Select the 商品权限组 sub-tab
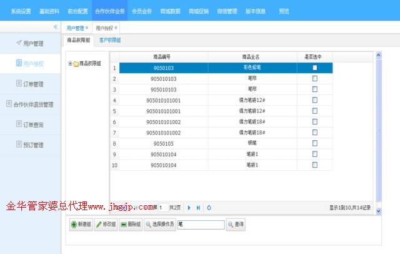This screenshot has height=254, width=400. [x=79, y=40]
